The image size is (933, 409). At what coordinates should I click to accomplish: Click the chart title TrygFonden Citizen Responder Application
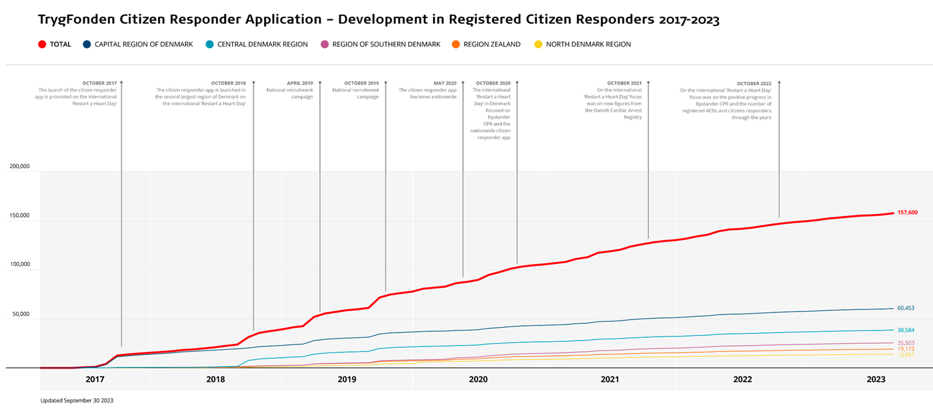click(379, 19)
